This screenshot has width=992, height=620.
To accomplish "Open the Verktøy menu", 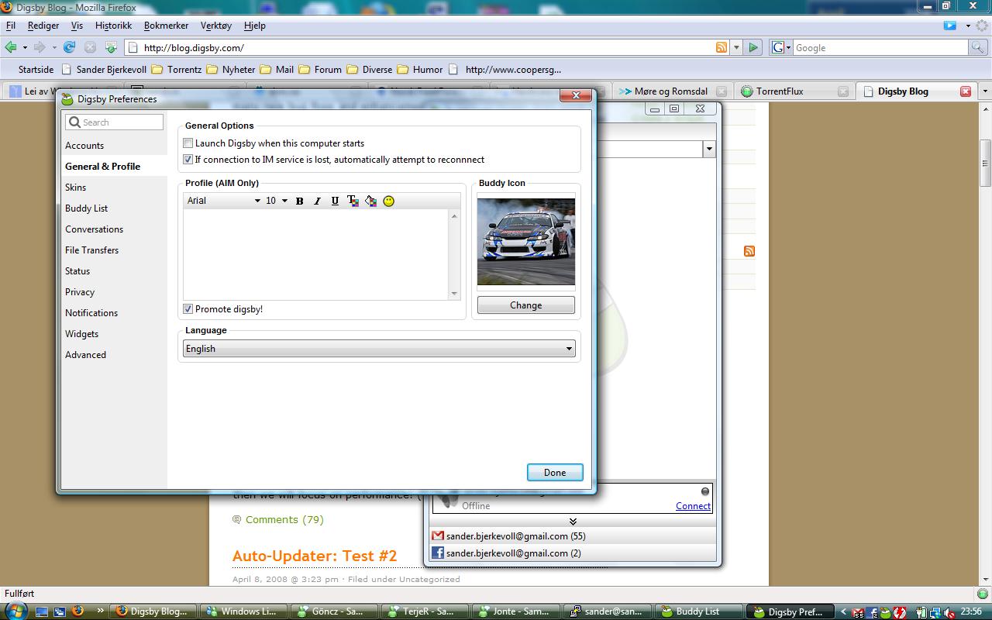I will pos(215,26).
